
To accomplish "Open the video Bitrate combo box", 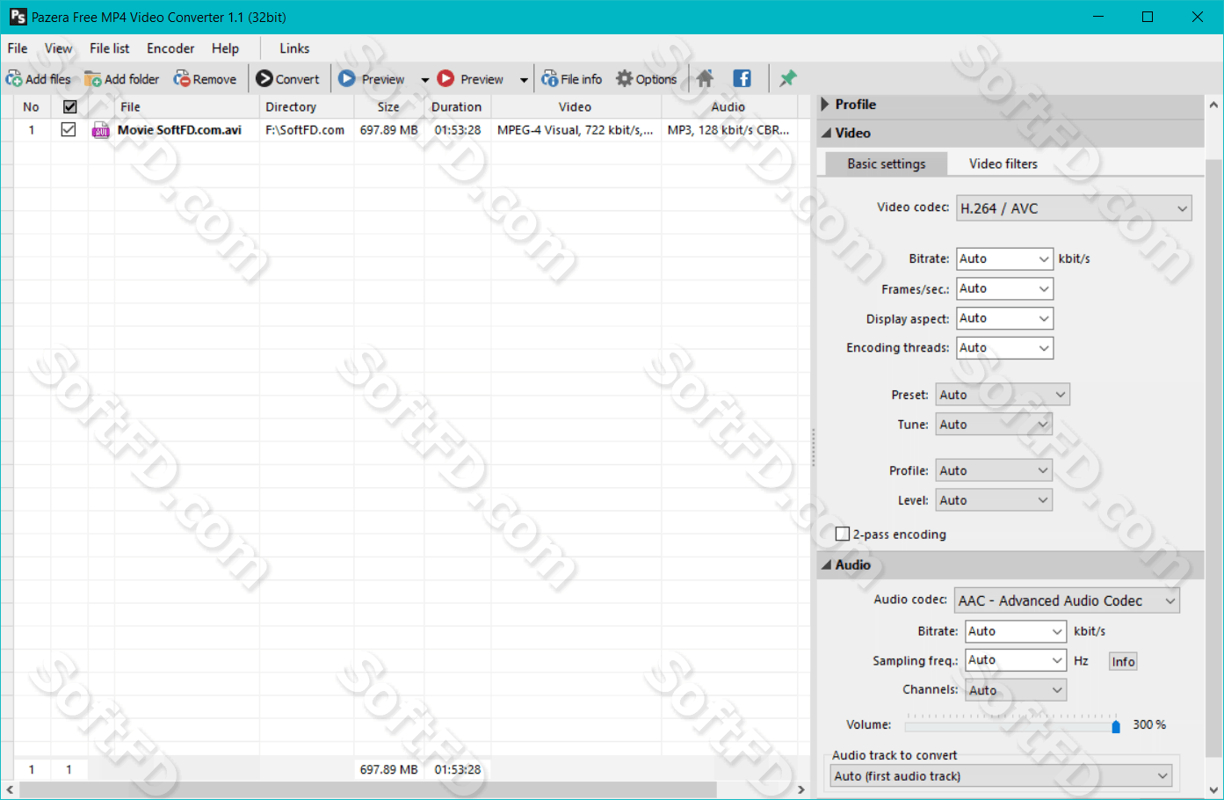I will point(1004,258).
